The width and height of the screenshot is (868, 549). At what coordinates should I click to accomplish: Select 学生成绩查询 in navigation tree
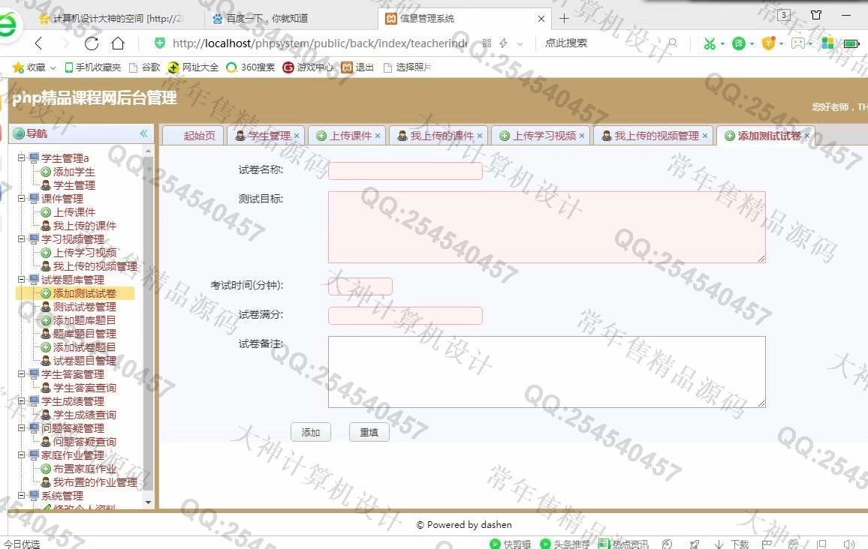point(85,415)
